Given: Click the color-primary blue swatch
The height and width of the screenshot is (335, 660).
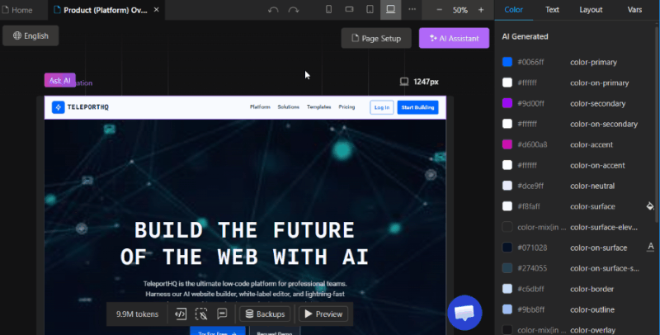Looking at the screenshot, I should pyautogui.click(x=507, y=62).
